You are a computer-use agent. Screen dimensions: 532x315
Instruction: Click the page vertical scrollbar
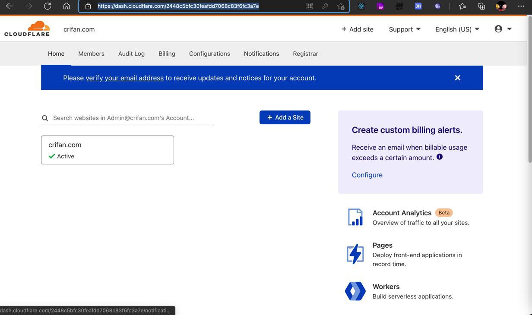pyautogui.click(x=529, y=90)
